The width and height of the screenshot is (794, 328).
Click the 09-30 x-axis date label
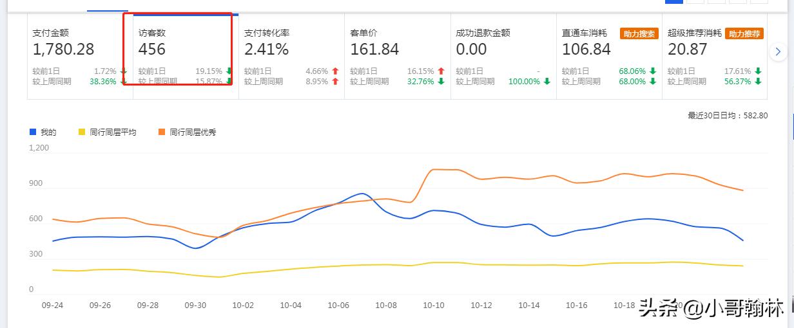coord(195,305)
